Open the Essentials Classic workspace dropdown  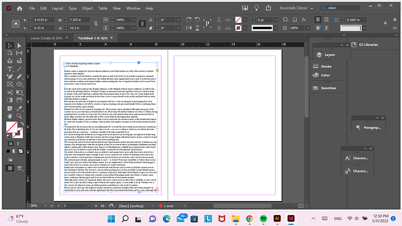[x=297, y=8]
